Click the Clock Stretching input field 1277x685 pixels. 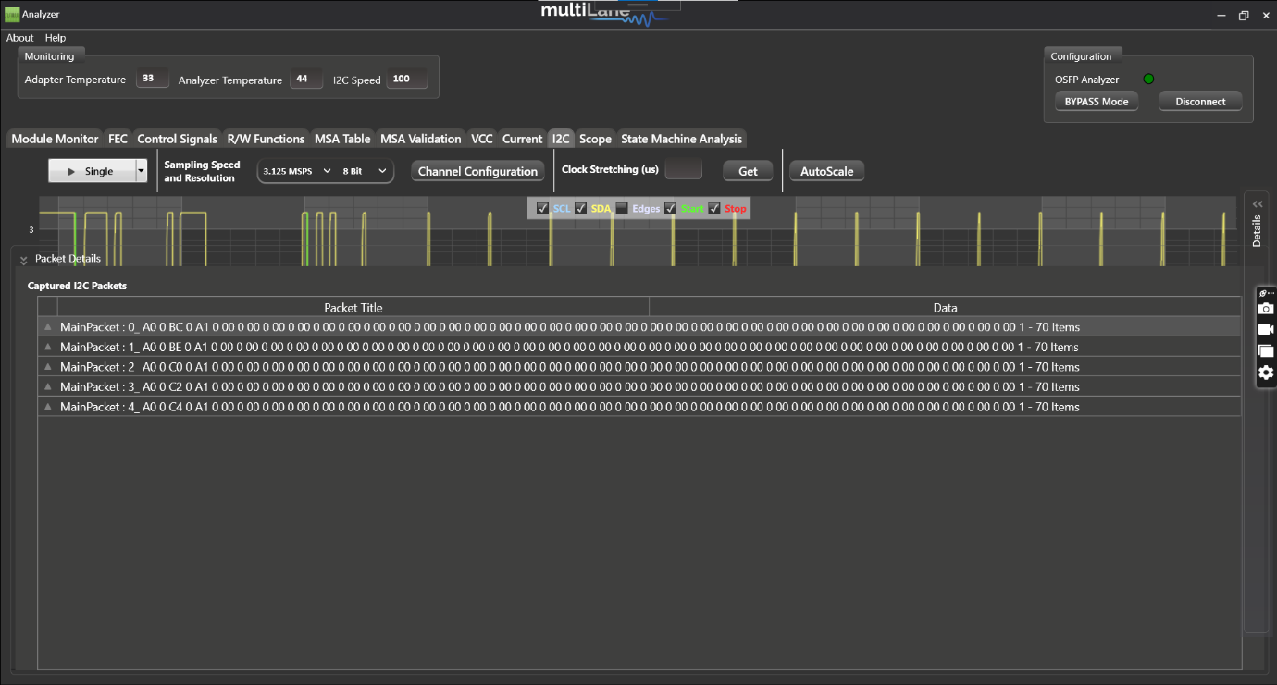click(683, 170)
